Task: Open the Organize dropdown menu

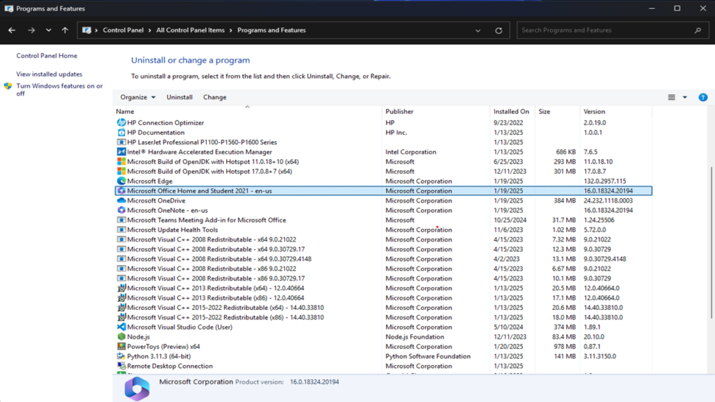Action: click(x=138, y=97)
